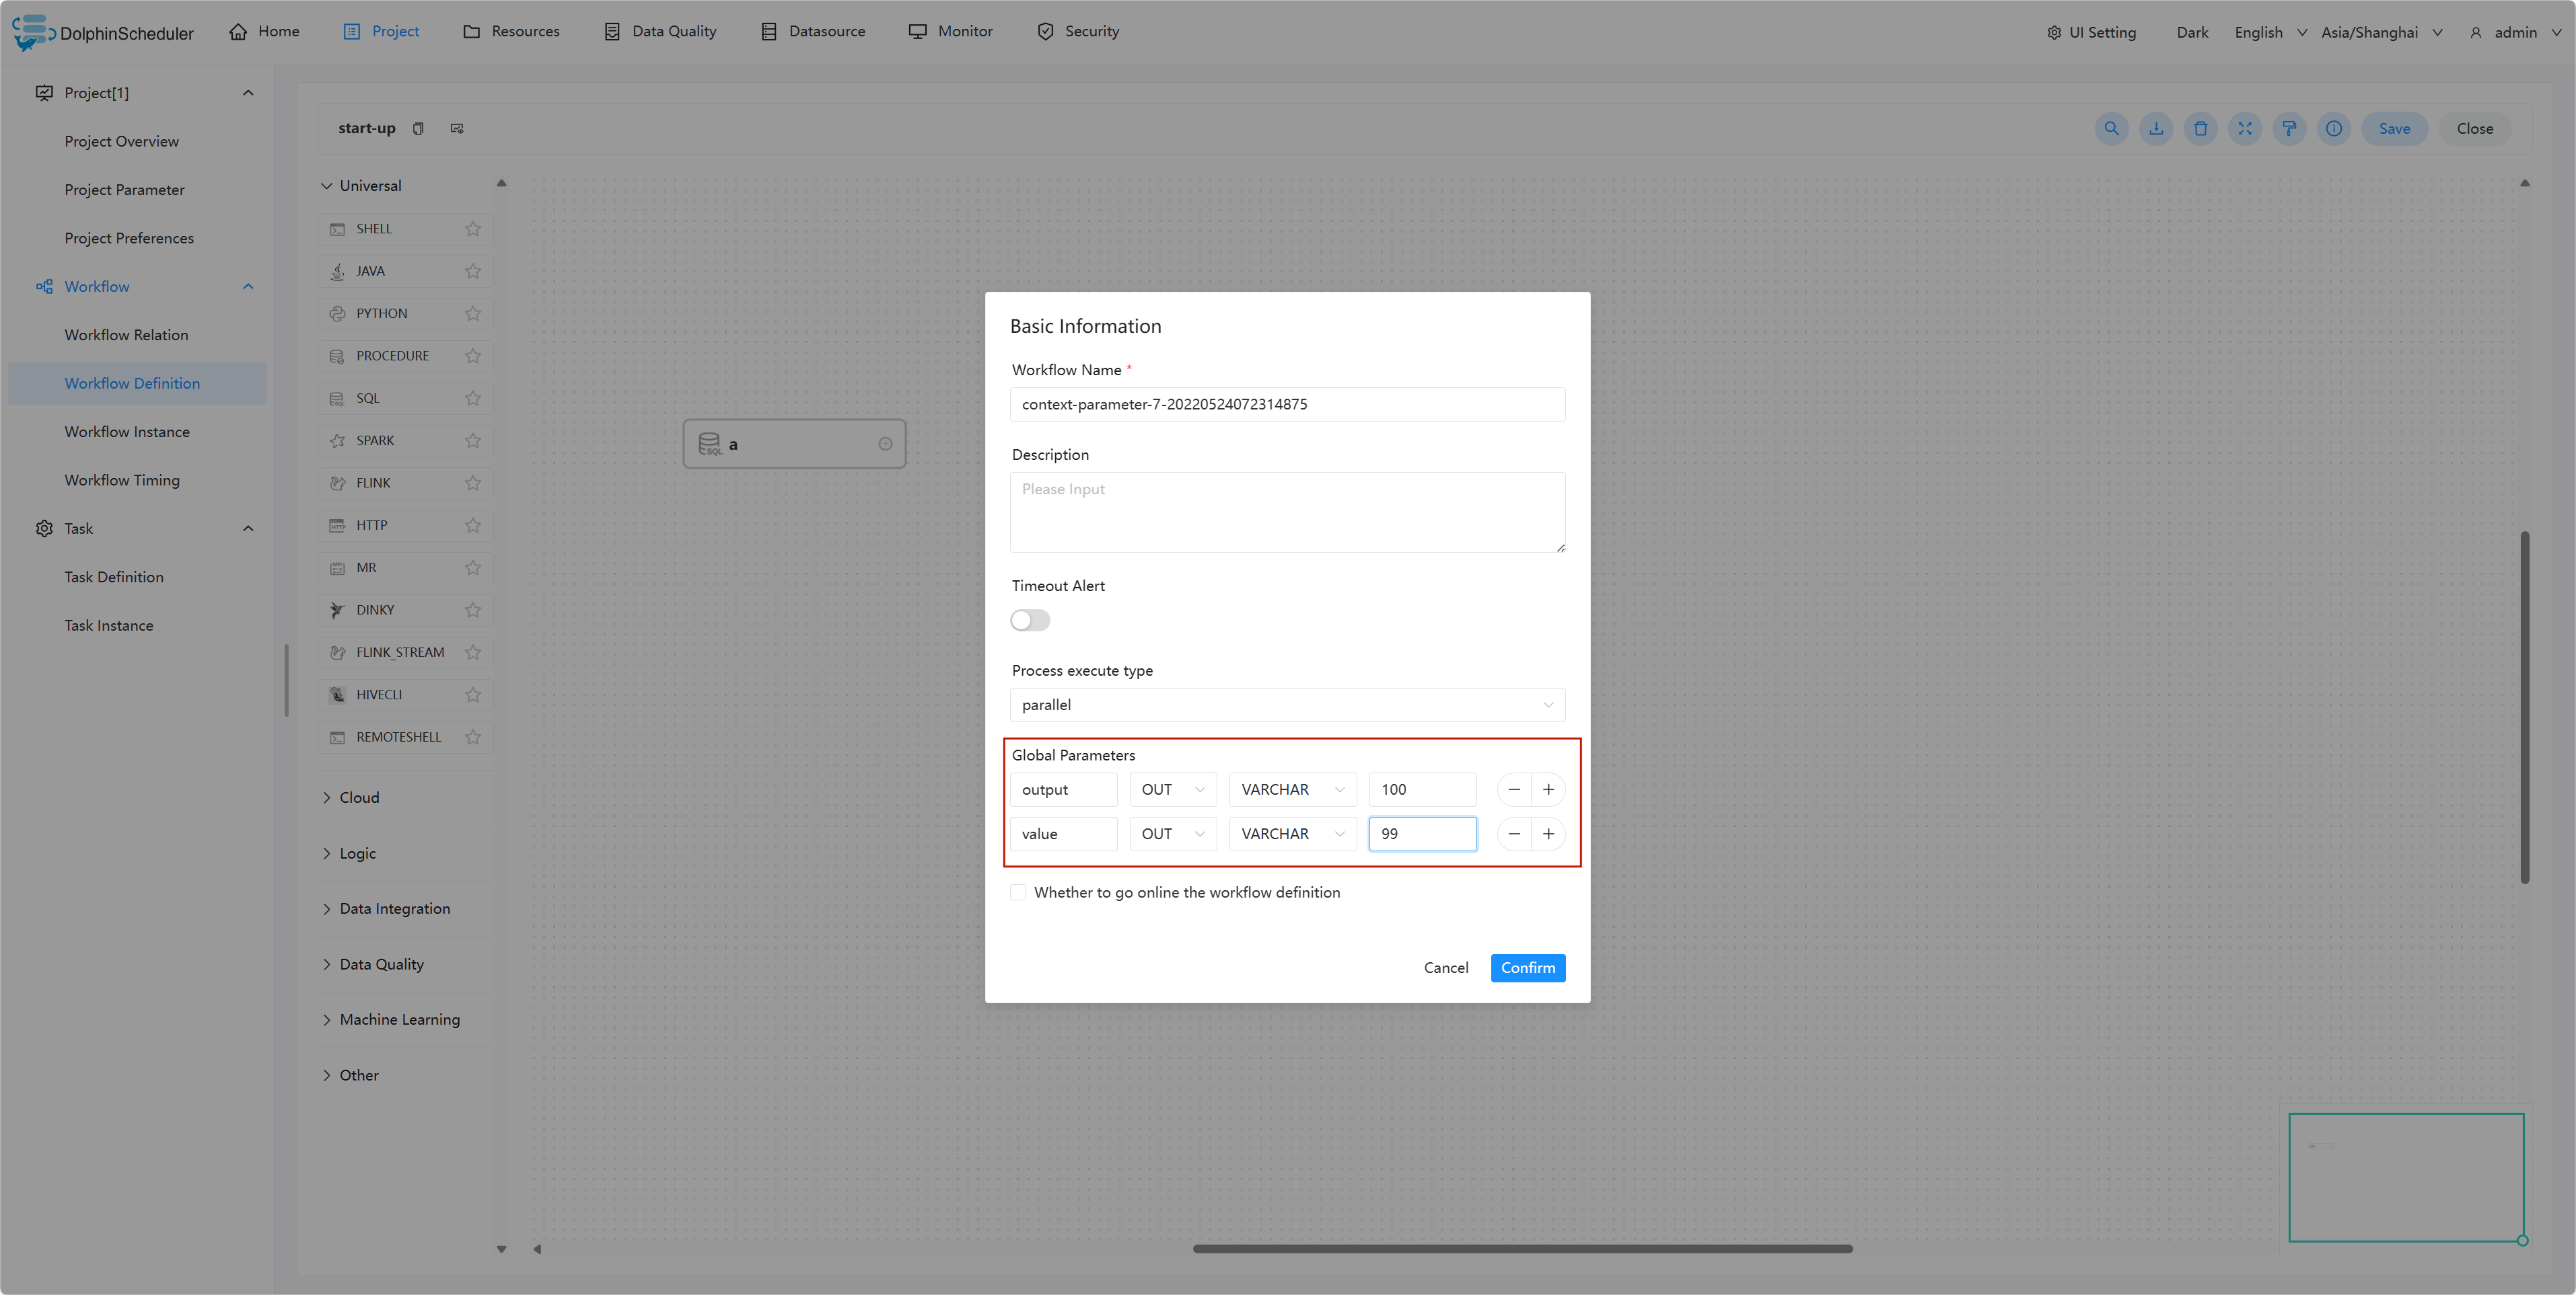Remove the value parameter row with minus

point(1514,833)
